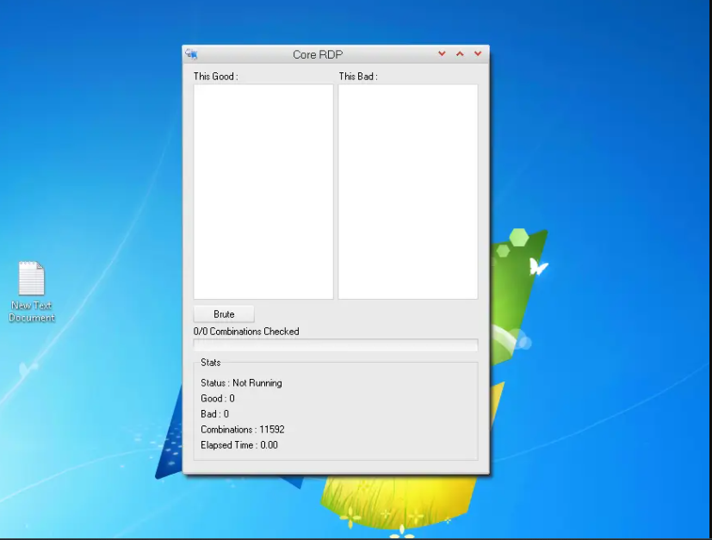Click the rightmost red down chevron
This screenshot has width=712, height=540.
478,53
